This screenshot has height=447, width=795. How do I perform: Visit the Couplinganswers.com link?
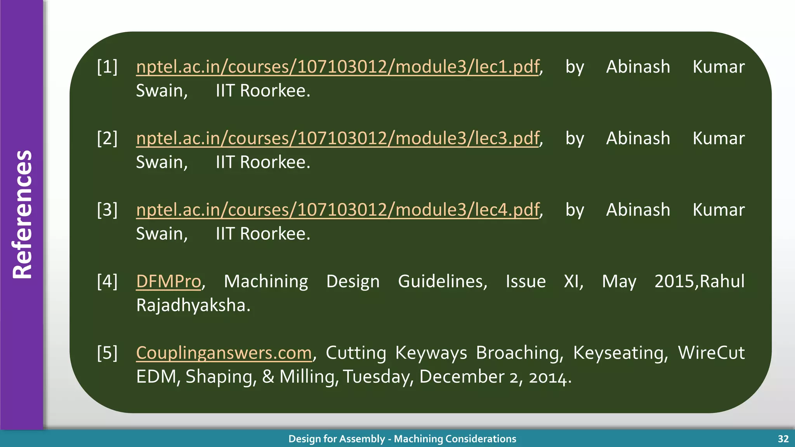(224, 353)
